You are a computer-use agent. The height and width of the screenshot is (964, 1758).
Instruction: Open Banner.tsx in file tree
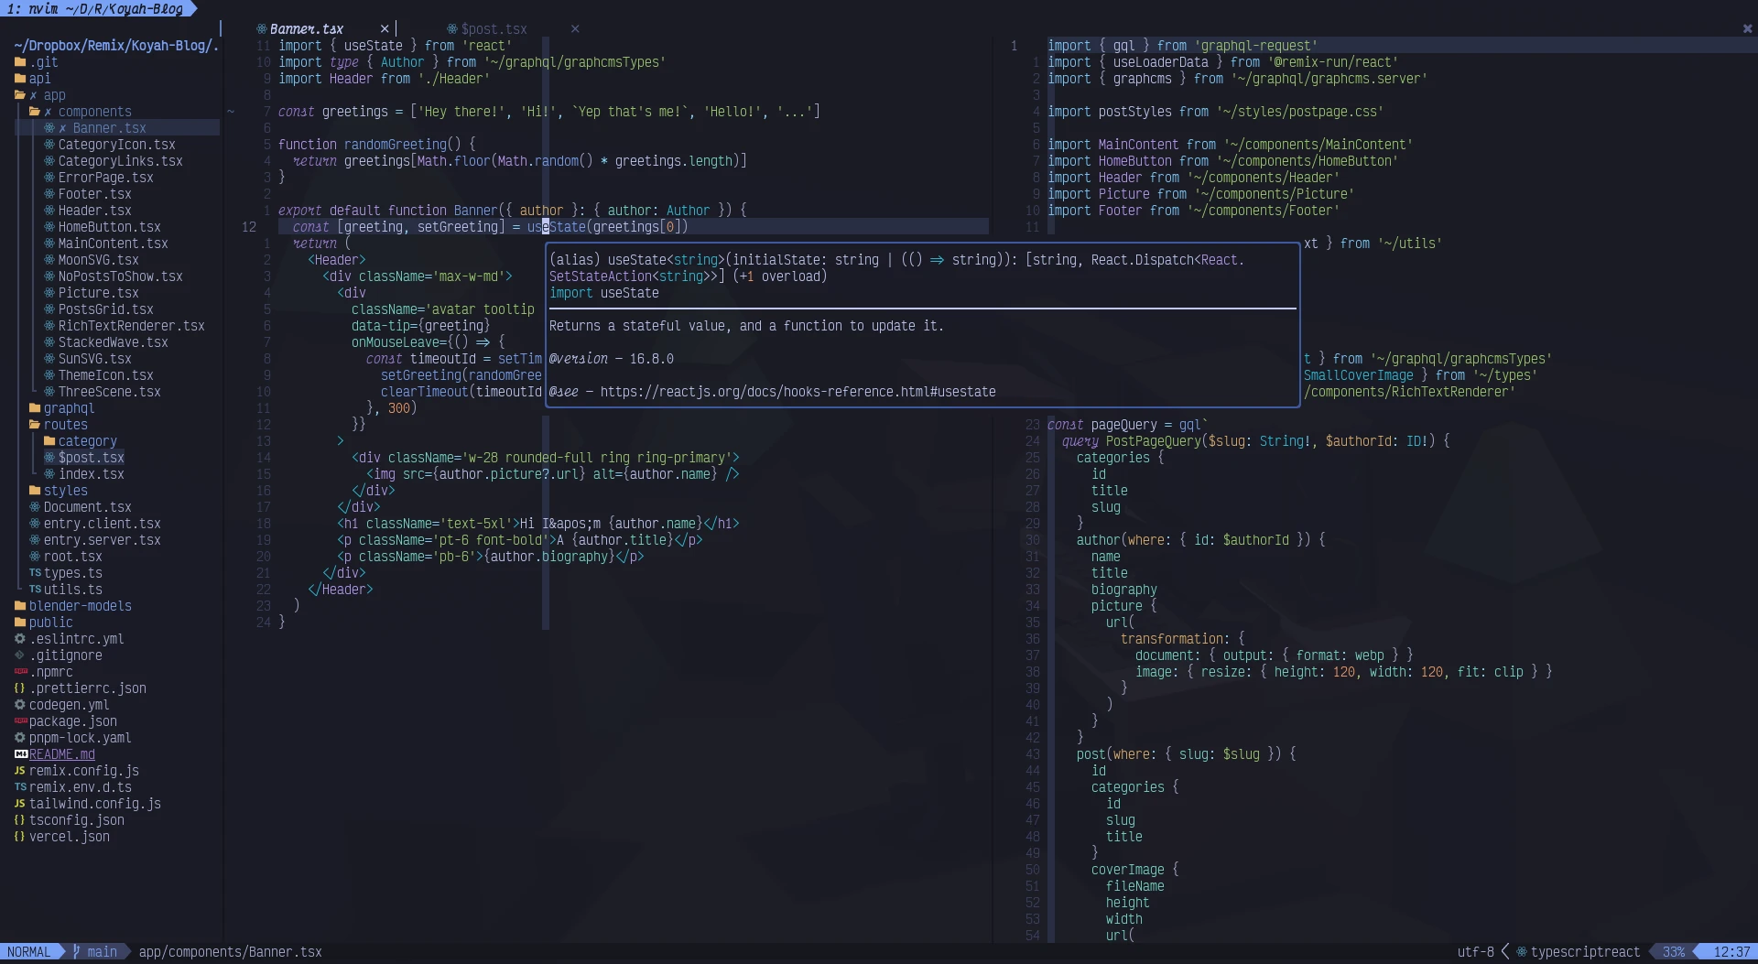click(x=109, y=128)
